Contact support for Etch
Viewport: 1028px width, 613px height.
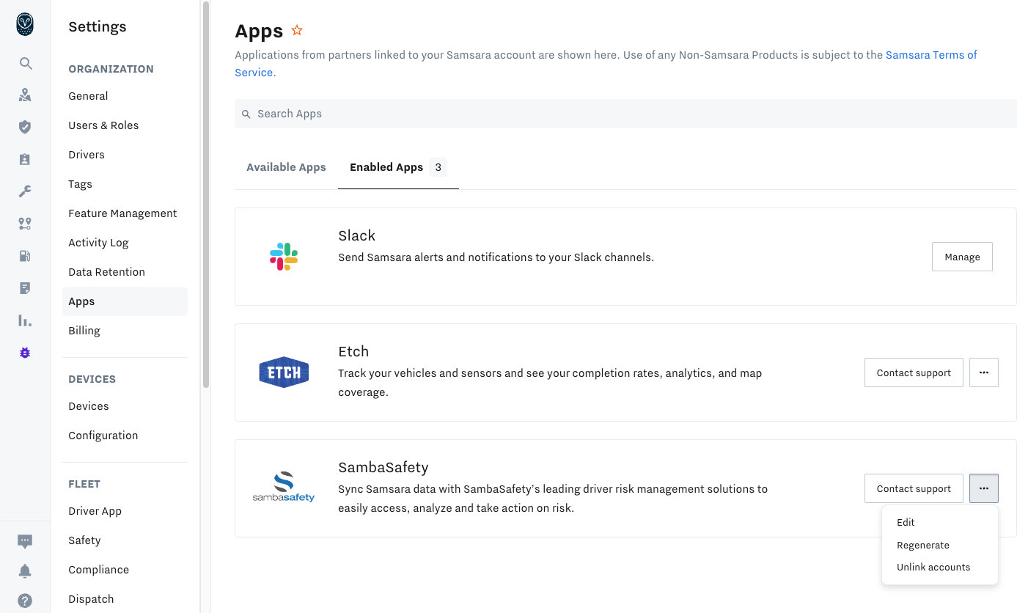point(914,372)
